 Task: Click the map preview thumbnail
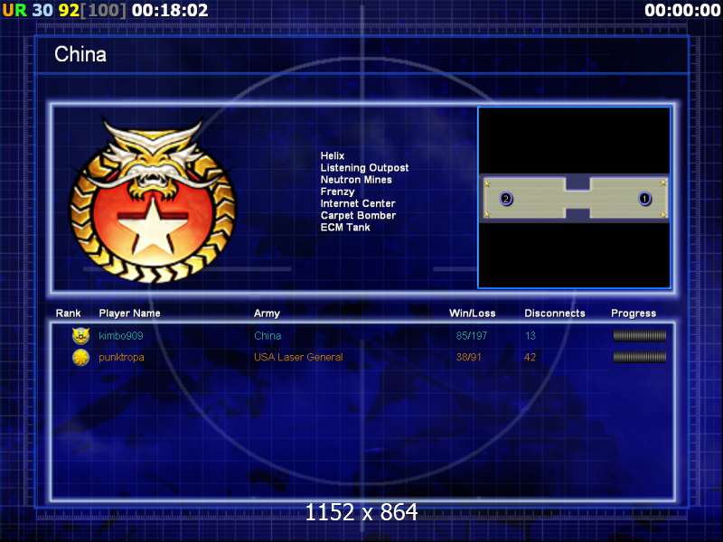[575, 198]
